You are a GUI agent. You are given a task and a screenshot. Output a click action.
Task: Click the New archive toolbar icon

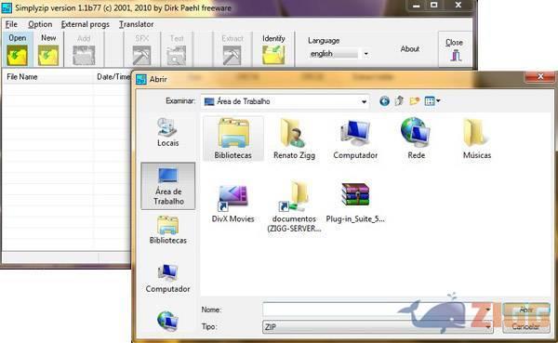click(x=48, y=55)
